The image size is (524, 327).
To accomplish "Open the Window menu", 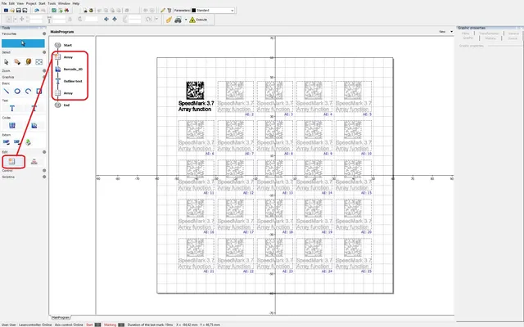I will (63, 3).
